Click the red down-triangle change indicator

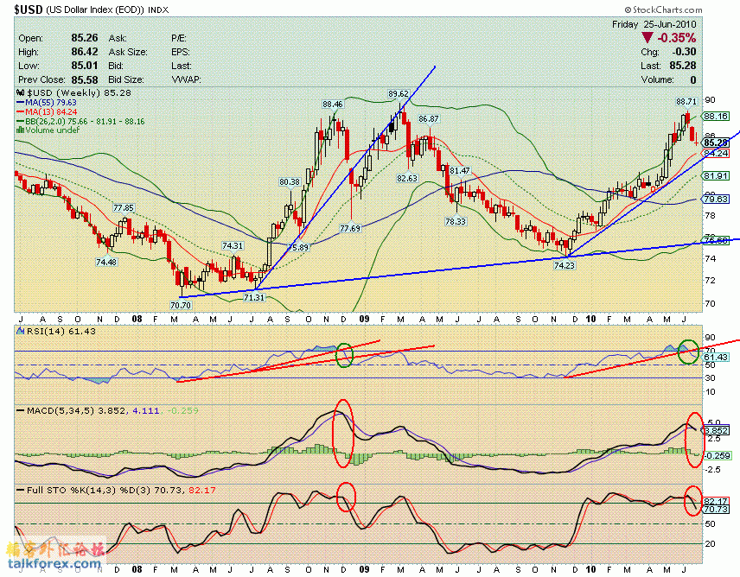click(x=647, y=38)
